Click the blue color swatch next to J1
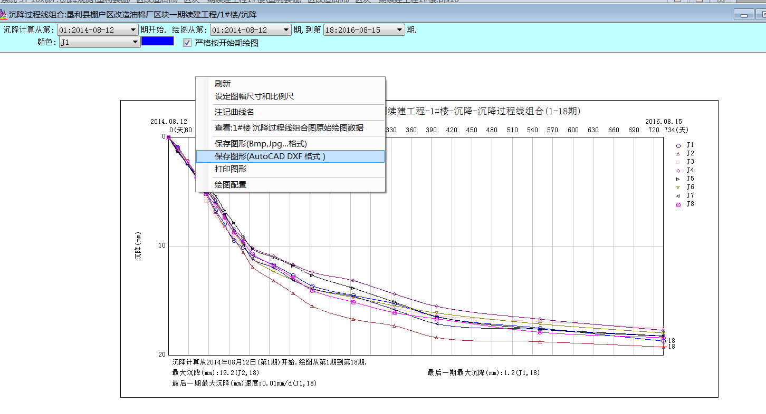 (158, 41)
